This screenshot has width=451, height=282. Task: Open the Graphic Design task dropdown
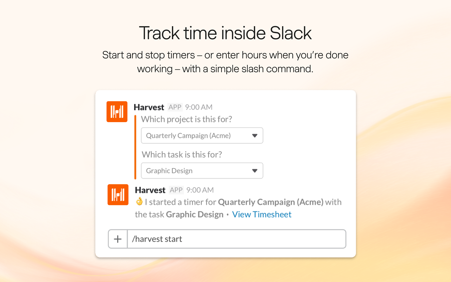pyautogui.click(x=202, y=171)
